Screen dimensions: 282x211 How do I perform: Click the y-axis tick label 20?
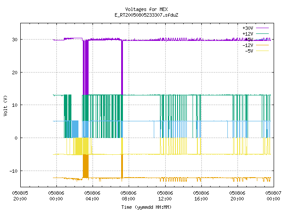click(15, 73)
